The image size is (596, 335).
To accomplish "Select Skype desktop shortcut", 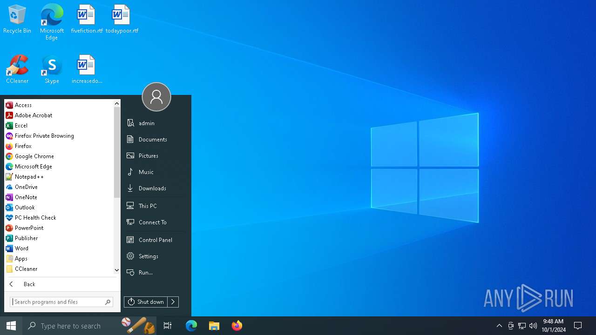I will (52, 69).
